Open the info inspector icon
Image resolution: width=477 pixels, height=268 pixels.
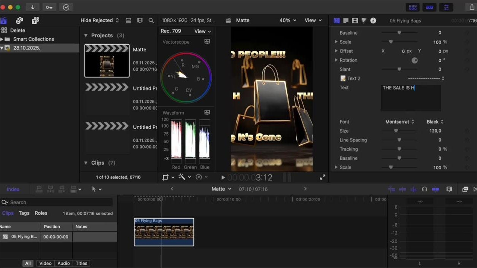373,20
